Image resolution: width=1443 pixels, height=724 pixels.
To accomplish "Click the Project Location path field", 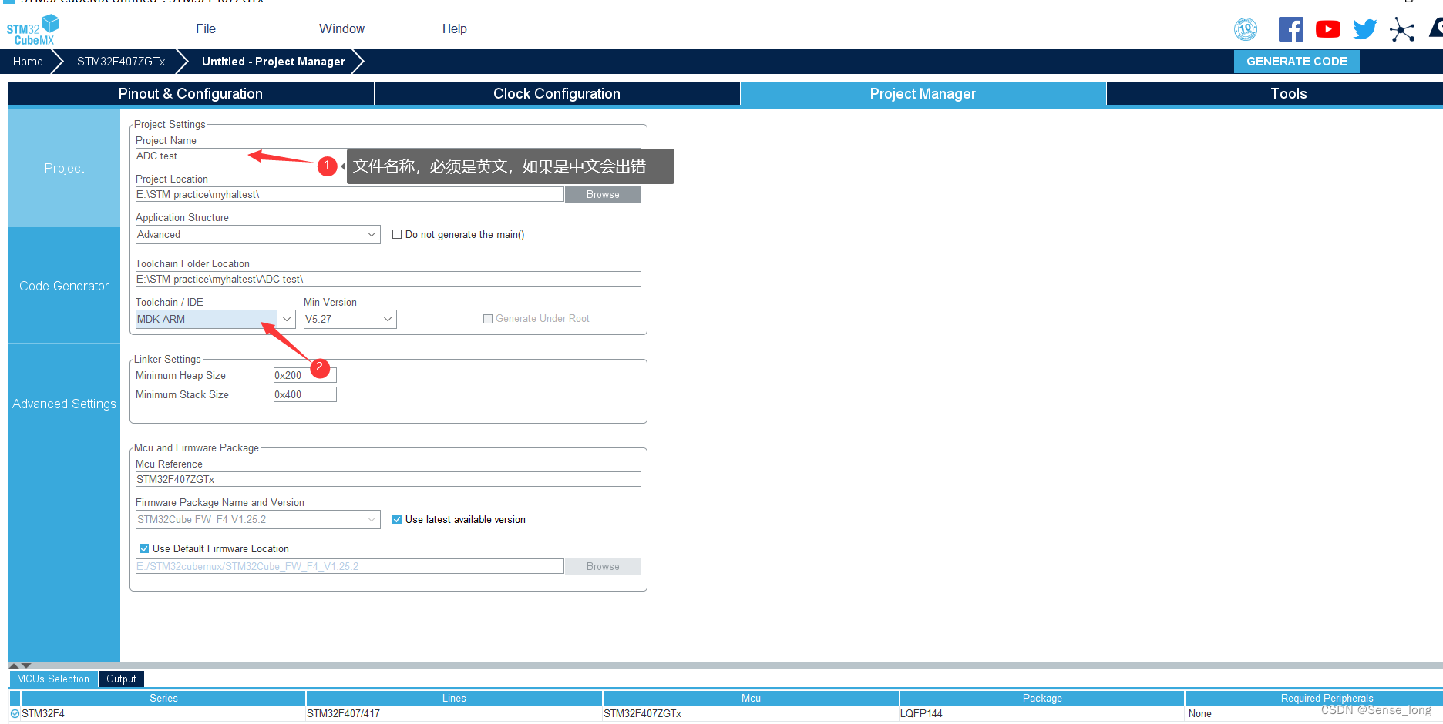I will pos(350,194).
